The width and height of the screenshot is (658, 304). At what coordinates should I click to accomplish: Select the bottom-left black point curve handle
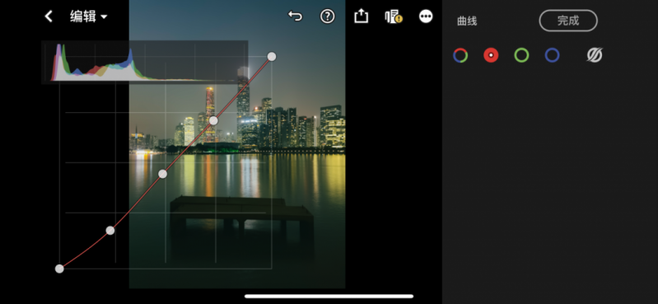(59, 269)
